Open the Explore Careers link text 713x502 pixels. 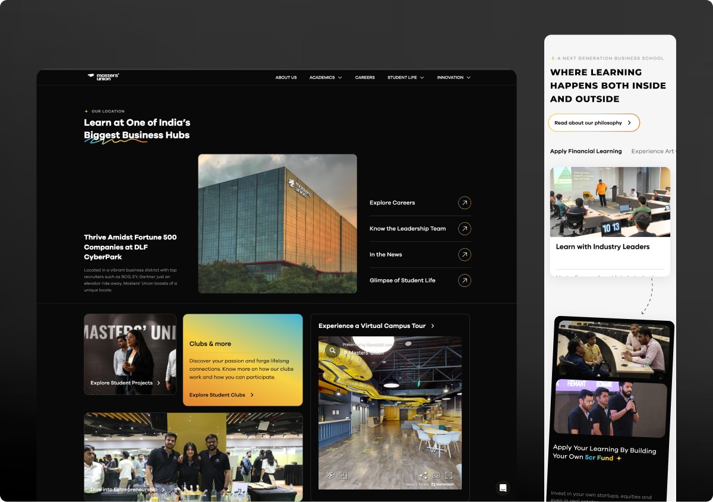(x=392, y=203)
